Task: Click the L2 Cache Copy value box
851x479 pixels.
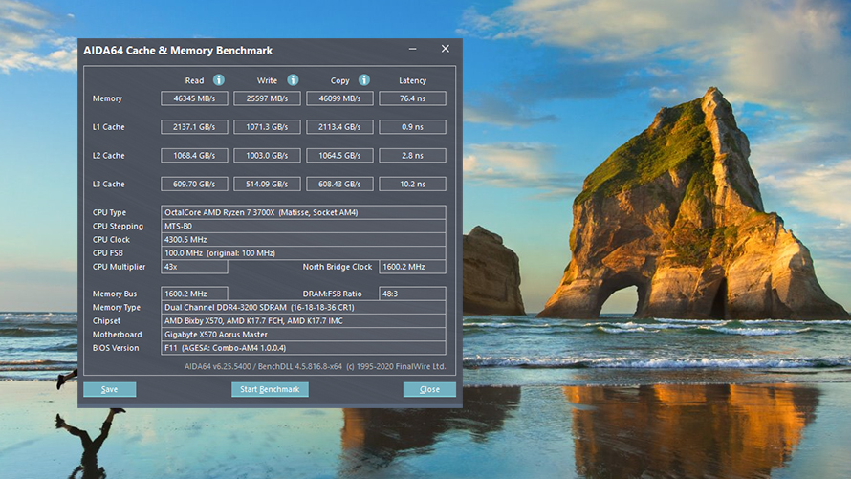Action: pyautogui.click(x=339, y=156)
